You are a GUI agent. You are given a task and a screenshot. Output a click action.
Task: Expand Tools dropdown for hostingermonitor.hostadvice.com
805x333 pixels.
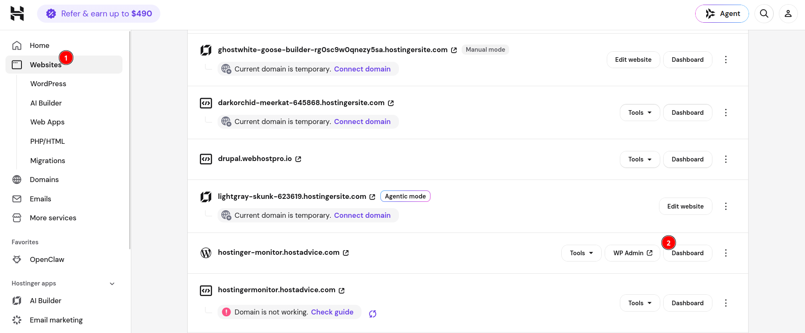click(640, 303)
